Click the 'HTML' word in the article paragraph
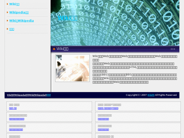 coord(133,67)
